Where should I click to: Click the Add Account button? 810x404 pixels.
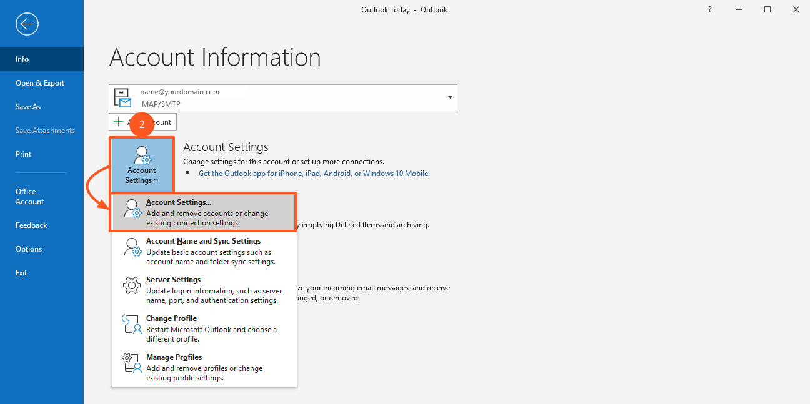point(143,122)
